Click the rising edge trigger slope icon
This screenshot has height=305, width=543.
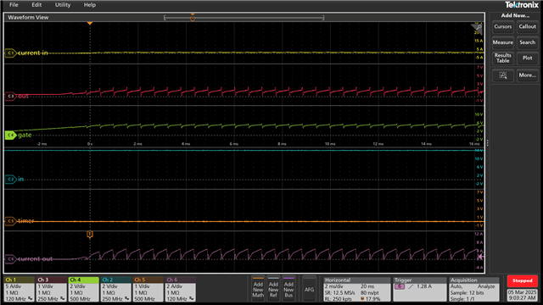point(411,286)
